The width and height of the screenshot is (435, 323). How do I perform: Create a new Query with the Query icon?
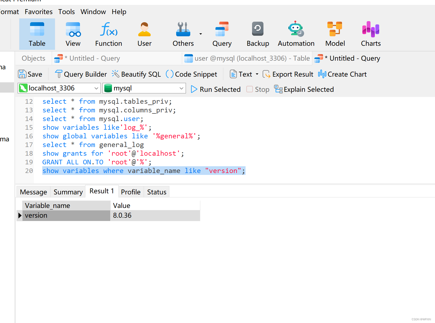pyautogui.click(x=222, y=34)
